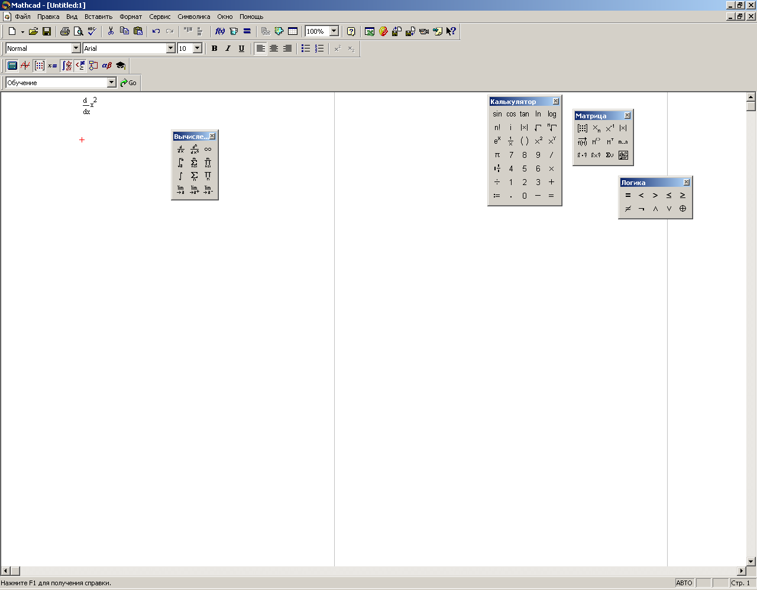Open the Символика menu
Screen dimensions: 757x590
[x=194, y=17]
